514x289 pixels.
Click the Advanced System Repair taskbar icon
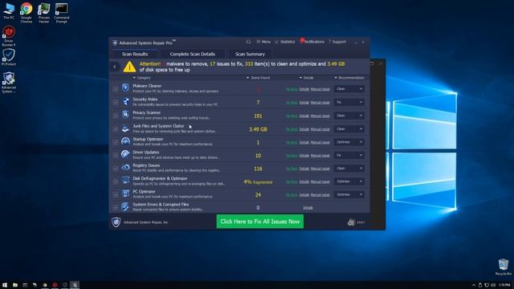point(75,285)
